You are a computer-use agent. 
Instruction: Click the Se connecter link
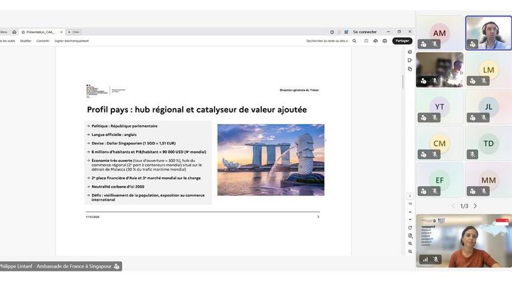[365, 32]
